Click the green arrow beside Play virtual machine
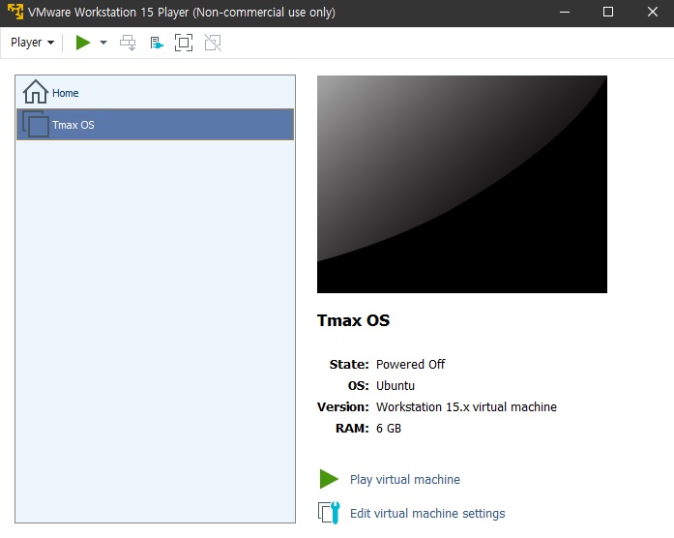The width and height of the screenshot is (674, 538). point(330,479)
